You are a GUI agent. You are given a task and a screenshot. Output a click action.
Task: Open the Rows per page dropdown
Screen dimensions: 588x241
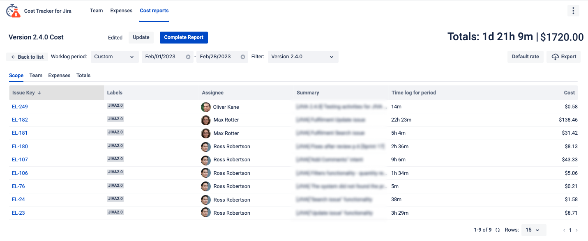(x=533, y=230)
